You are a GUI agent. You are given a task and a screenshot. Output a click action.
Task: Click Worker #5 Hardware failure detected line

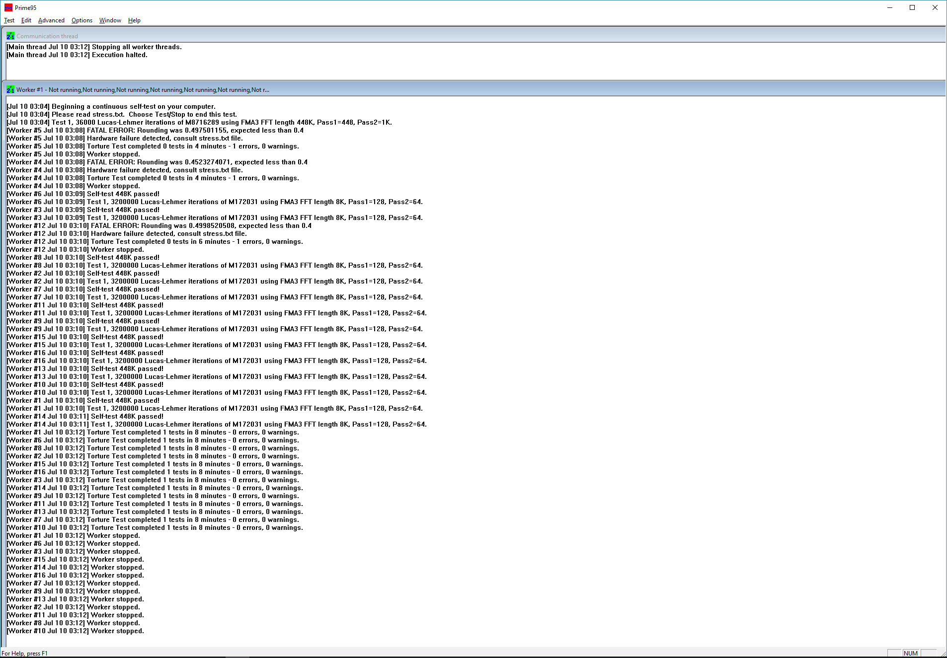click(125, 138)
